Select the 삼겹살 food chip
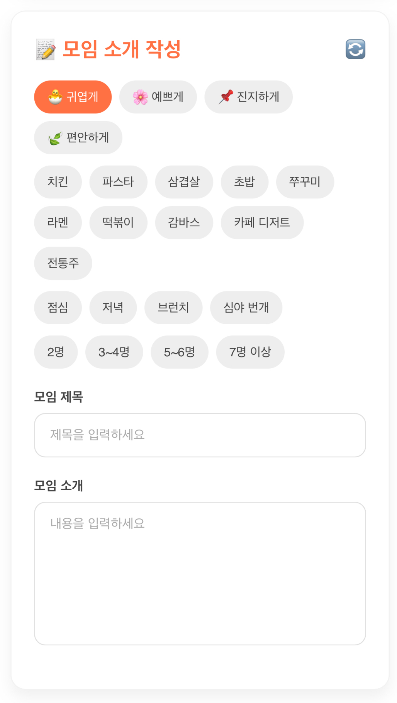This screenshot has width=397, height=703. click(184, 182)
